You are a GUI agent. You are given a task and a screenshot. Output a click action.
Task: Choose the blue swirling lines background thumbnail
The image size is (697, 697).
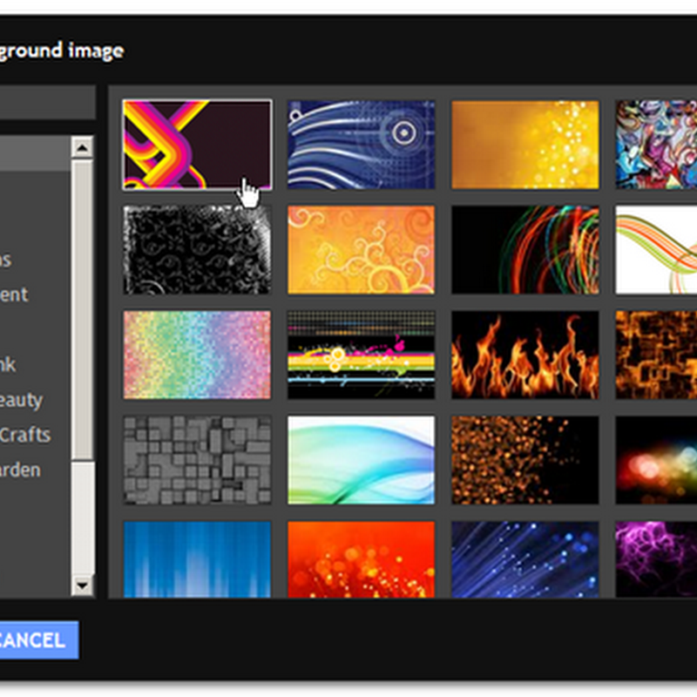[x=361, y=145]
